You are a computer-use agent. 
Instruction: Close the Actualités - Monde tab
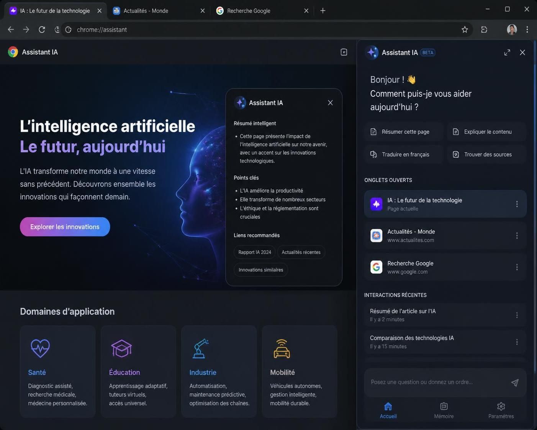[203, 11]
